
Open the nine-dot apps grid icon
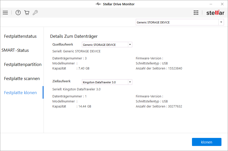coord(196,13)
